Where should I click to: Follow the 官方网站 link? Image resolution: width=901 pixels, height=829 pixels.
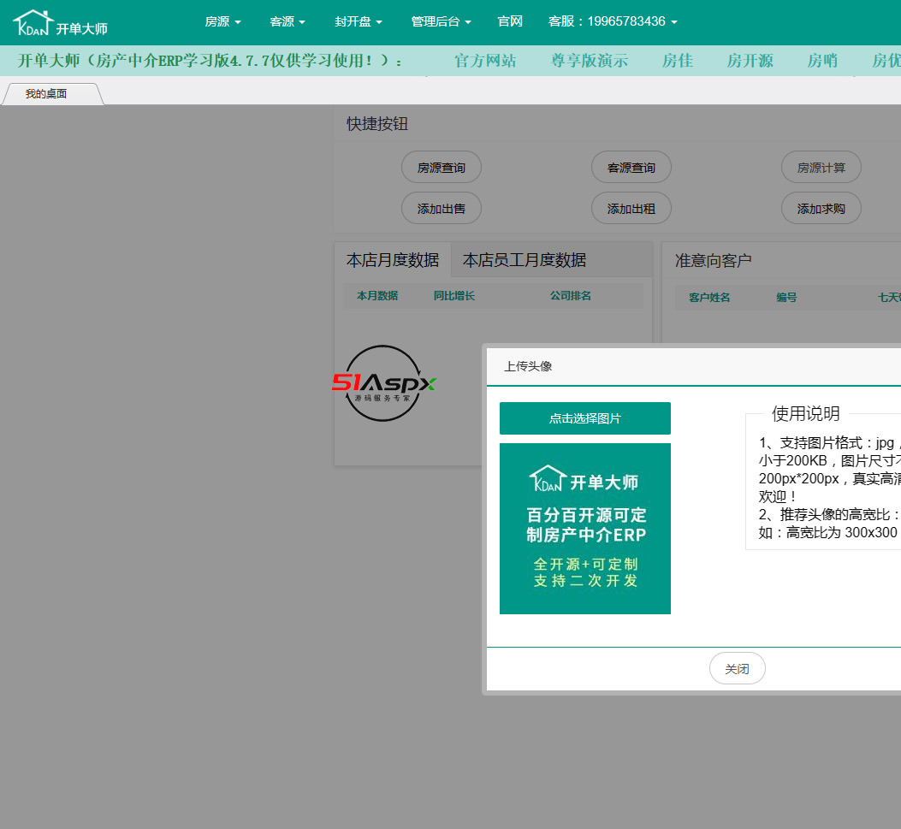[485, 61]
